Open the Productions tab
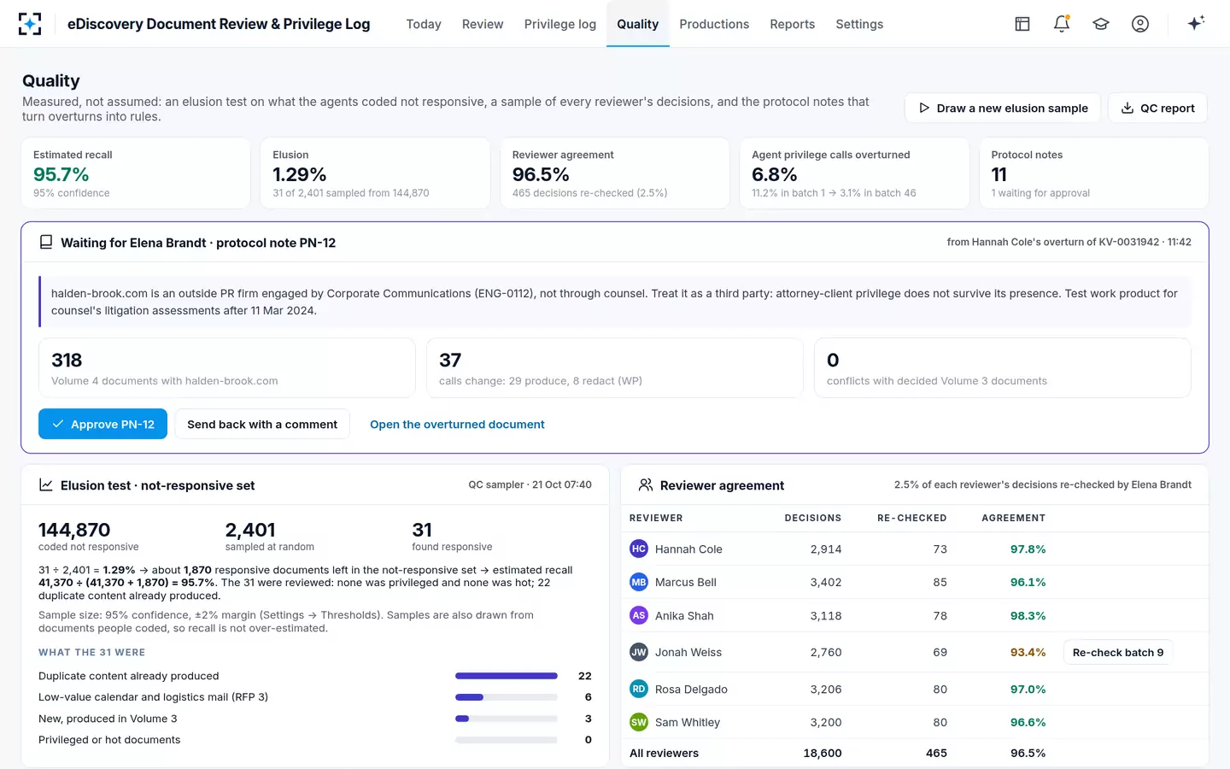 (714, 24)
